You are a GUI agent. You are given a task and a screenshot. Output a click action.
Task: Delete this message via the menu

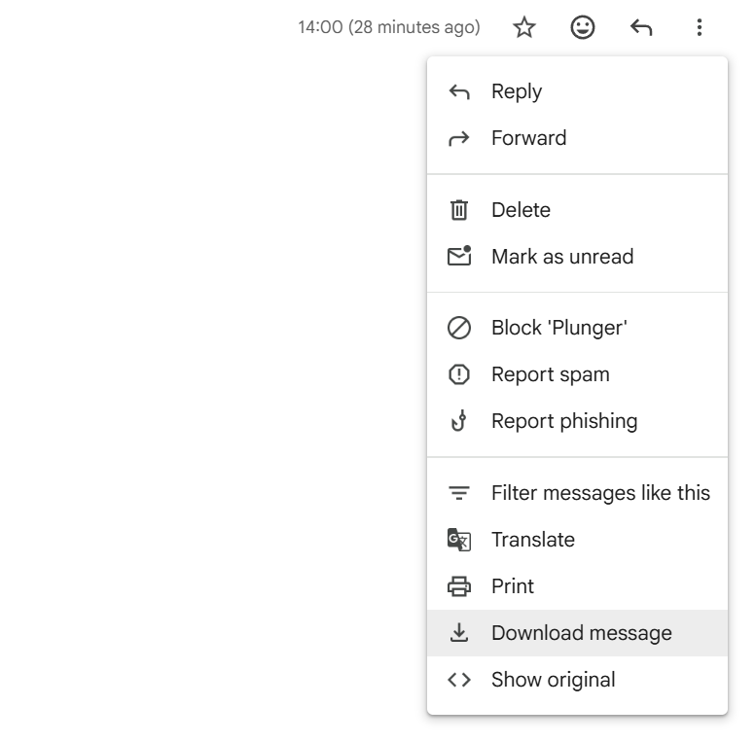(x=577, y=210)
